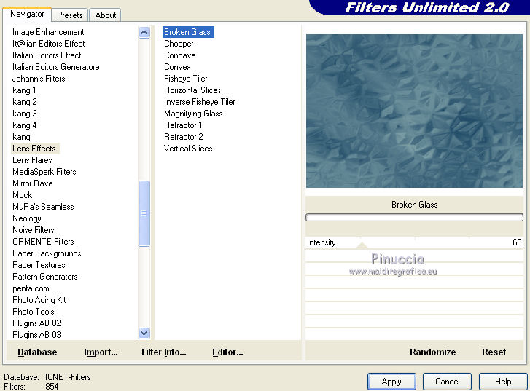Click Import... to add filters

click(101, 352)
